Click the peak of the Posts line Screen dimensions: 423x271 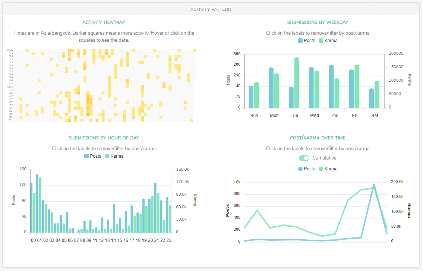tap(374, 184)
